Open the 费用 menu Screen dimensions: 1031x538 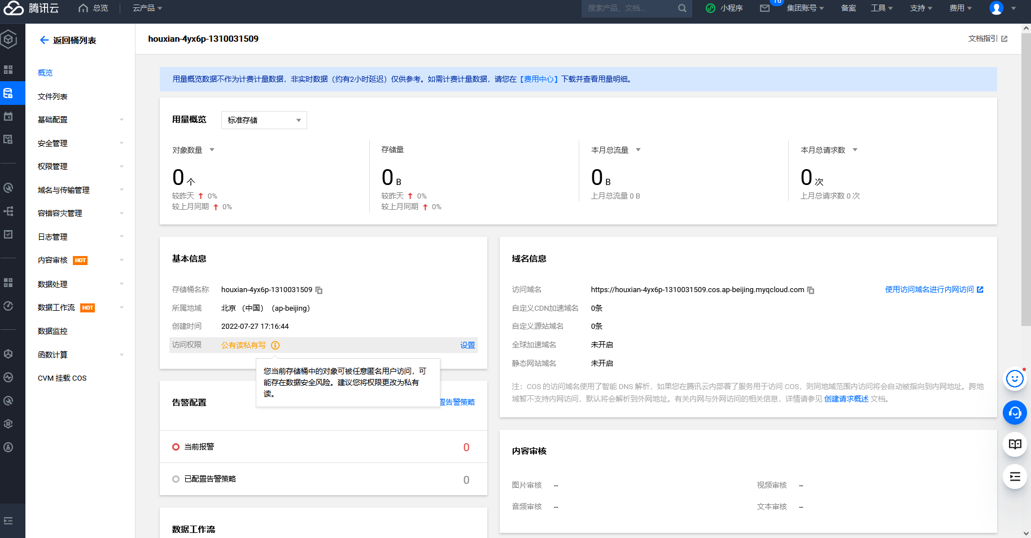coord(961,8)
